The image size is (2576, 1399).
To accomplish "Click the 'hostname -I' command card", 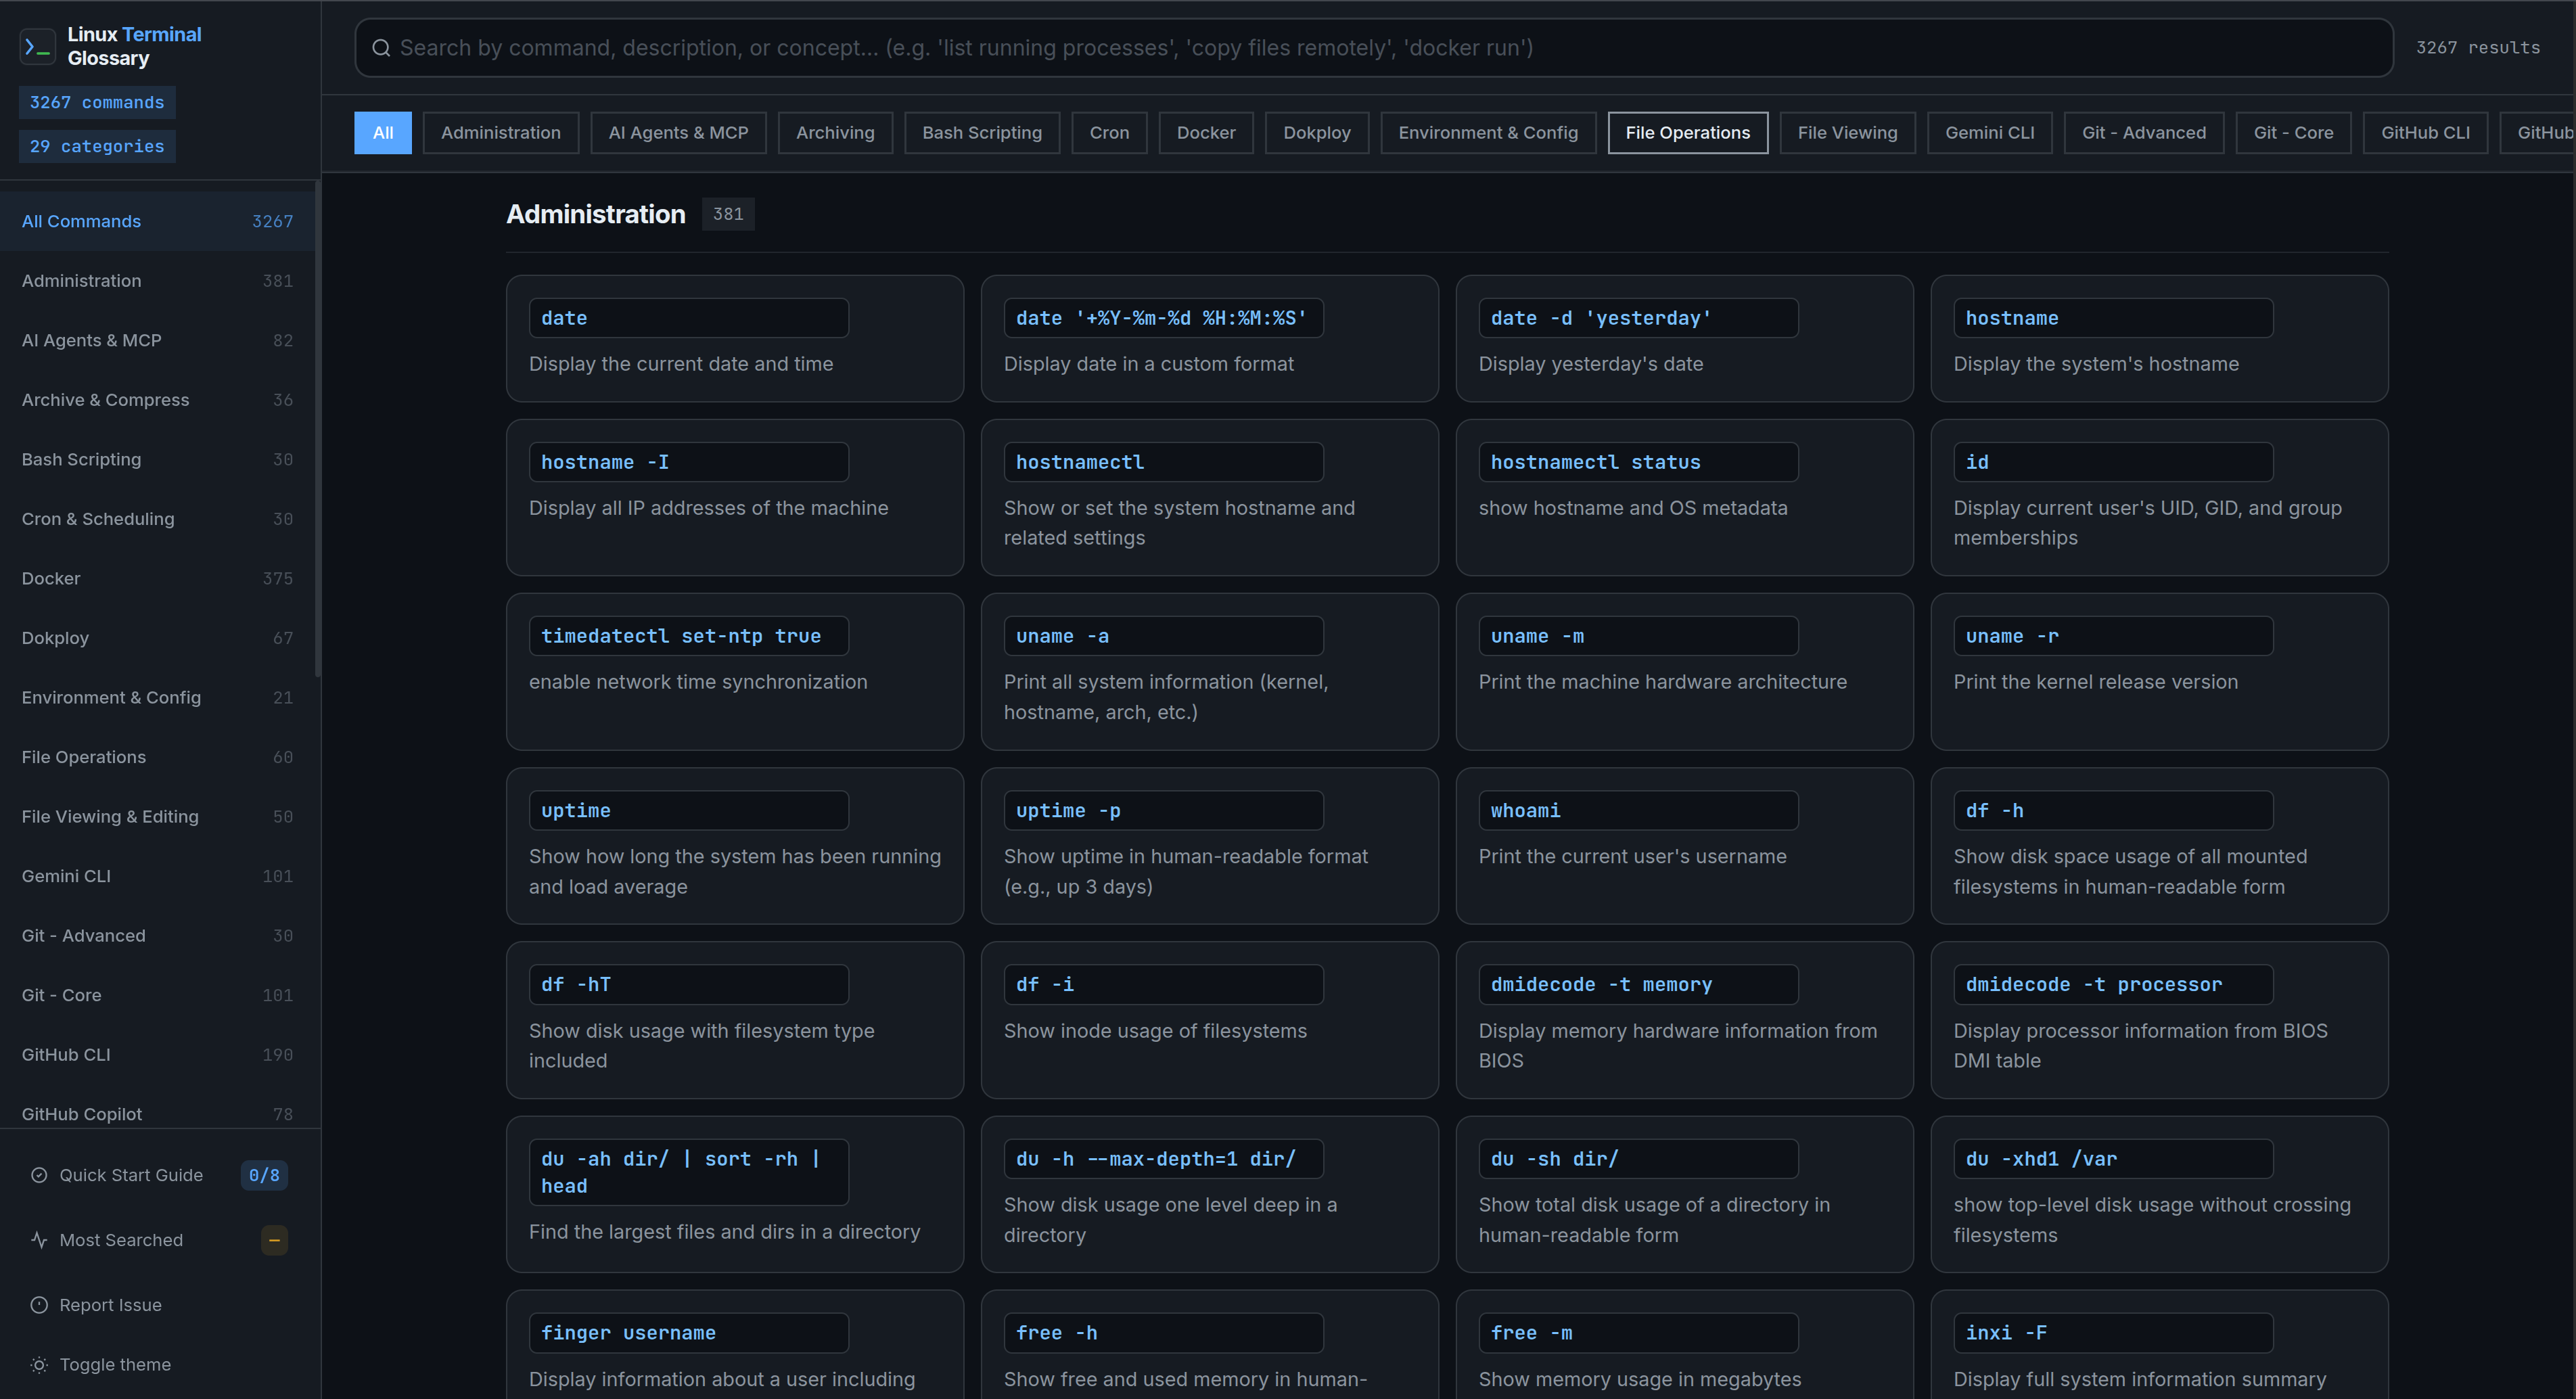I will click(x=735, y=497).
